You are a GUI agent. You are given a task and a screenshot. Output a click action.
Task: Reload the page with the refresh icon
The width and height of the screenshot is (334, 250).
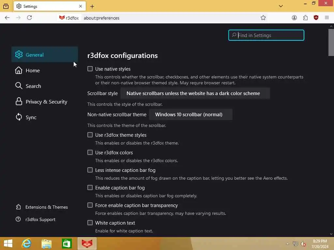point(29,18)
